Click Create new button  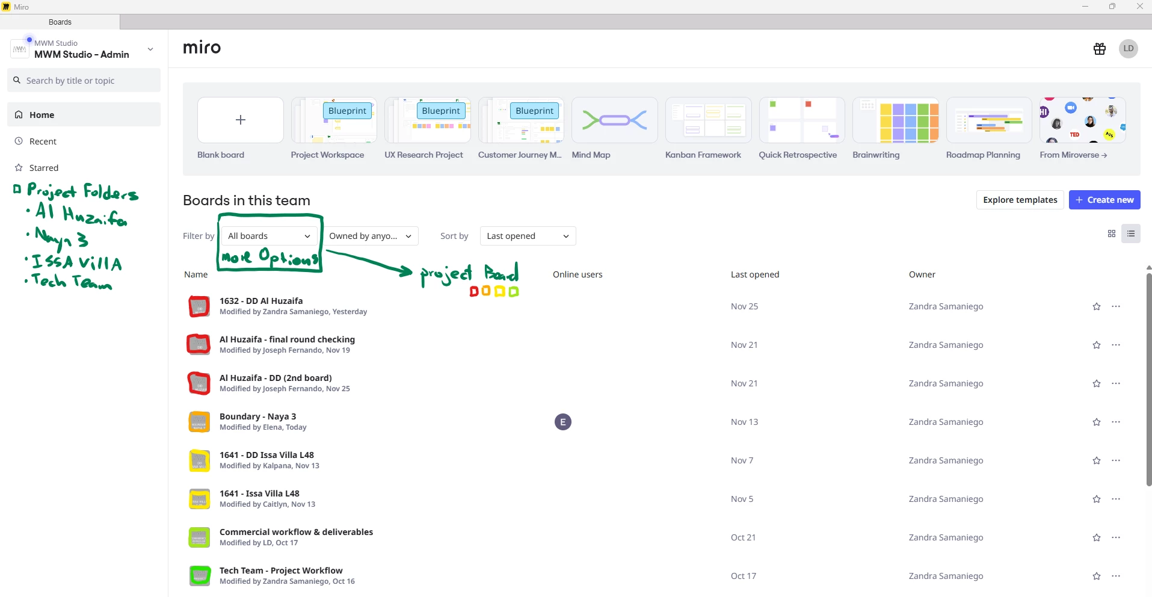coord(1104,200)
